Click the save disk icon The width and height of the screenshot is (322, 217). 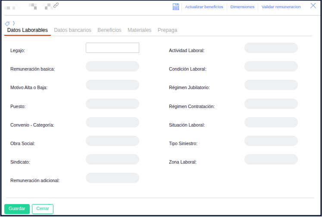(x=176, y=6)
